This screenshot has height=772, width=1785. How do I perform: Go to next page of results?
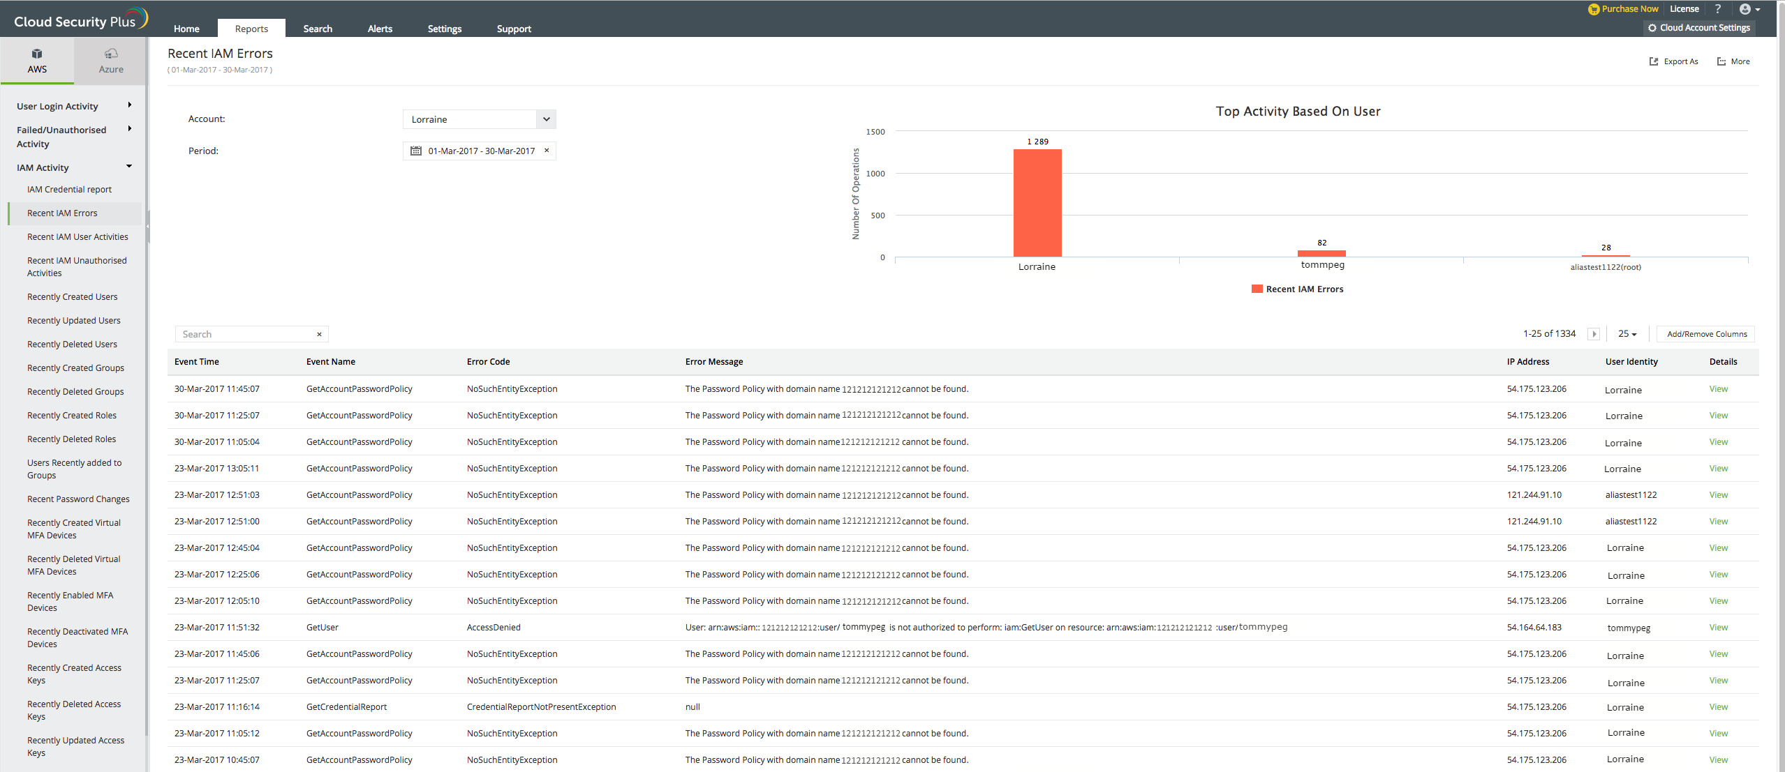pos(1593,334)
